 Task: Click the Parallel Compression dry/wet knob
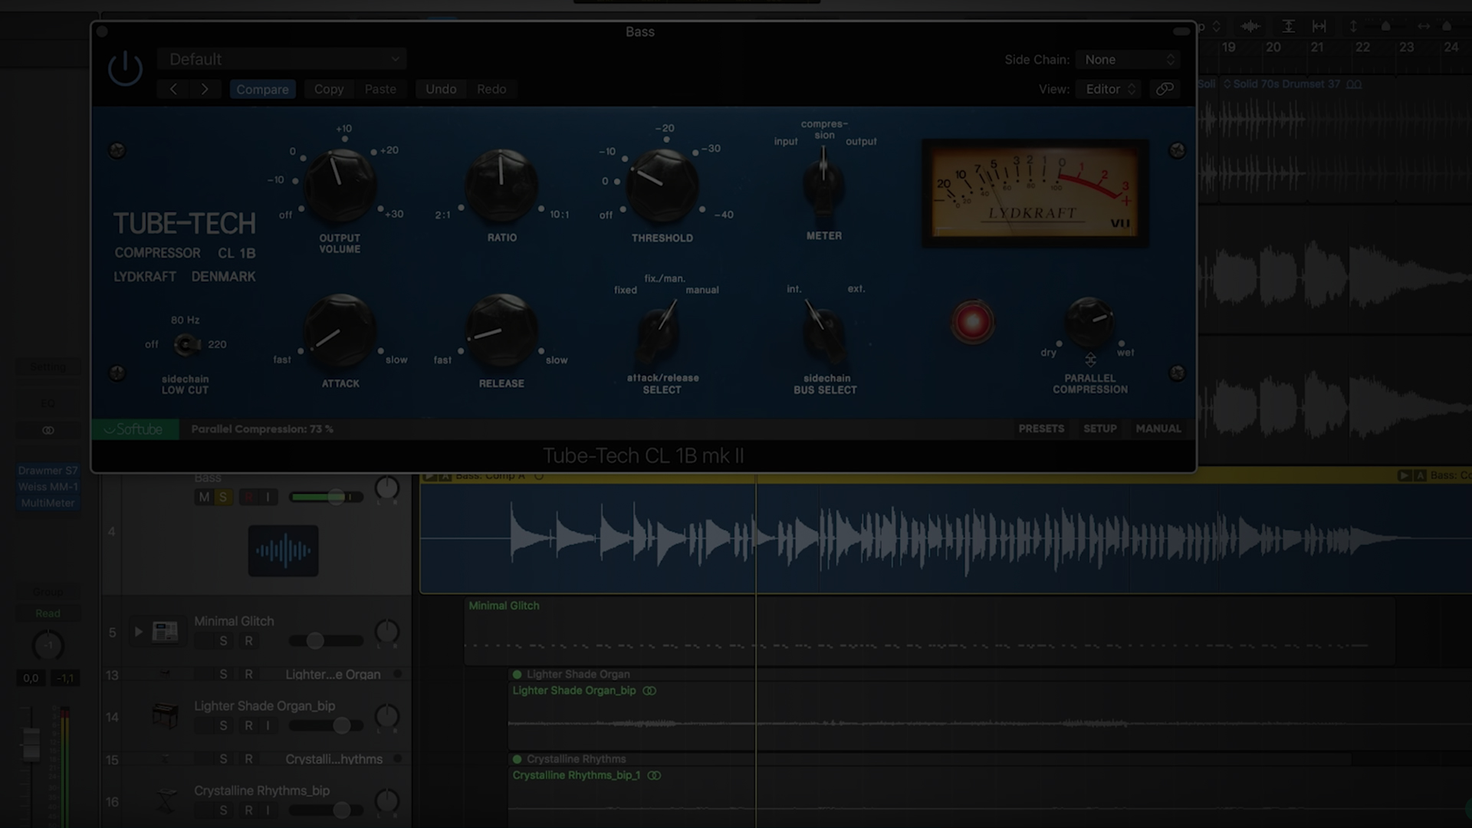[x=1089, y=320]
